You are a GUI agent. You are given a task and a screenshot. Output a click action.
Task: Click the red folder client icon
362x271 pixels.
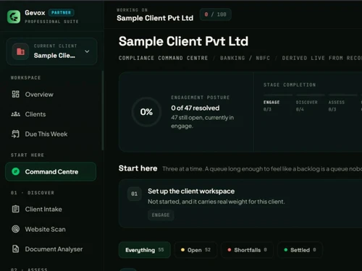[x=20, y=51]
